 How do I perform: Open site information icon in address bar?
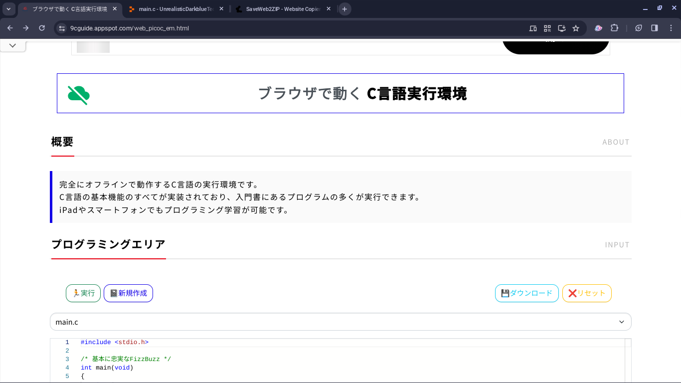pyautogui.click(x=62, y=28)
